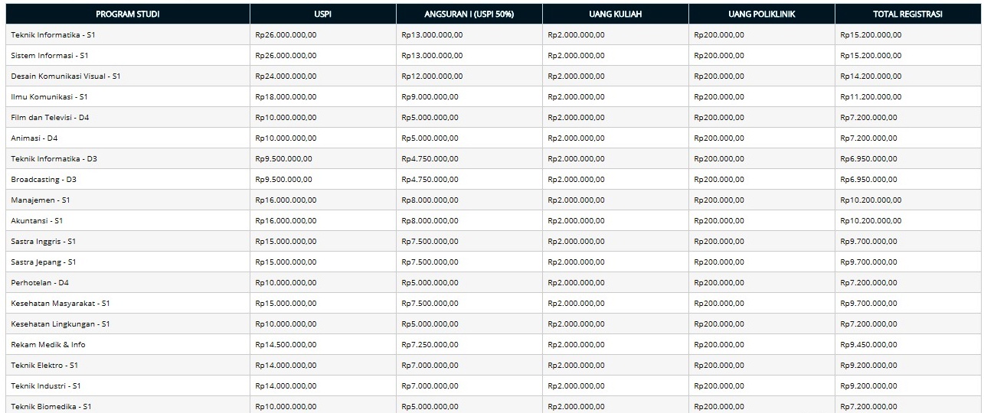The width and height of the screenshot is (984, 413).
Task: Click the ANGSURAN I (USPI 50%) header
Action: tap(469, 14)
